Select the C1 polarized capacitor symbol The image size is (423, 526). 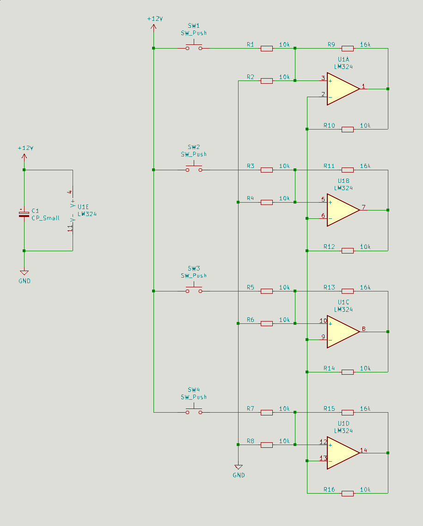coord(24,213)
